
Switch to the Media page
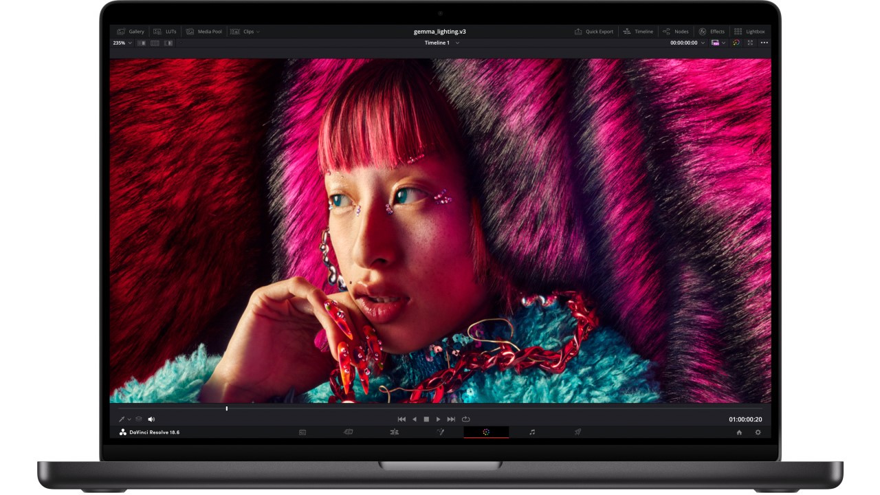(302, 432)
